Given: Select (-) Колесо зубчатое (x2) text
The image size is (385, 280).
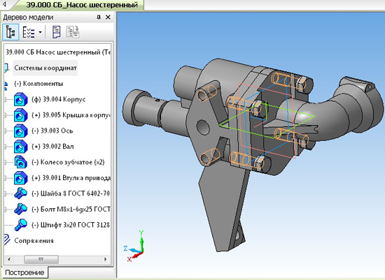Looking at the screenshot, I should [68, 162].
